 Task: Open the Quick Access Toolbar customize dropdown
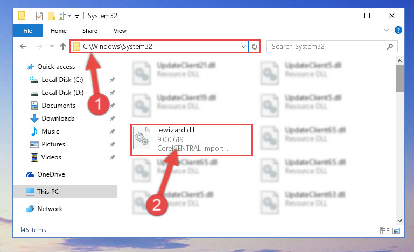click(77, 16)
